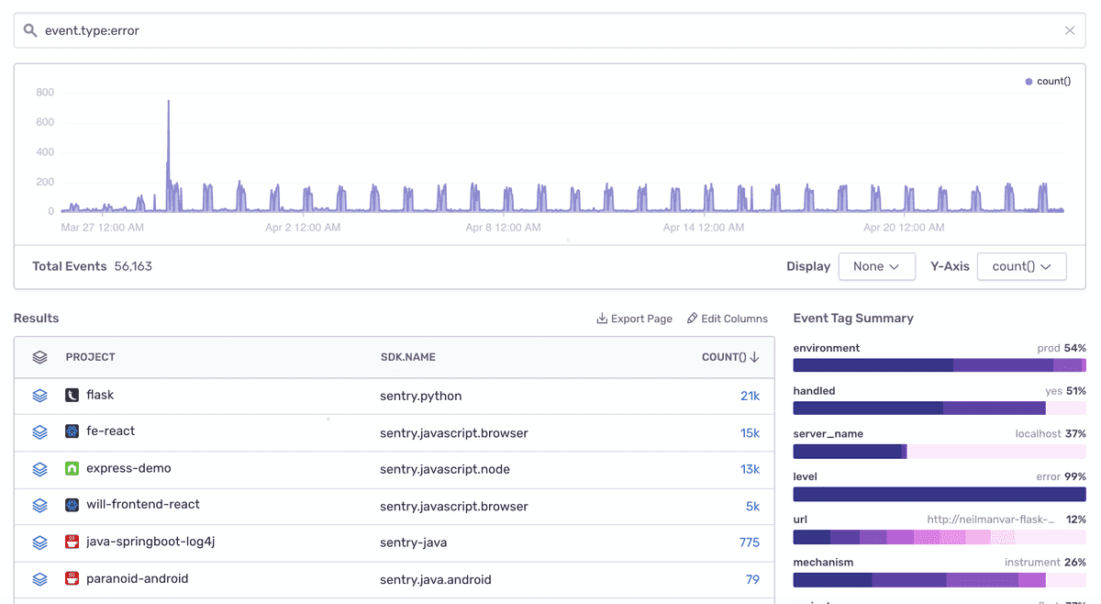Click the environment tag label
Viewport: 1101px width, 604px height.
827,348
